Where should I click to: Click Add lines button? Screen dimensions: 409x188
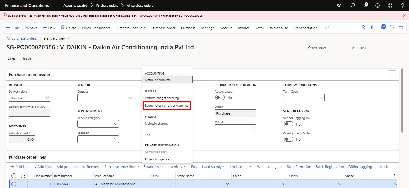[43, 167]
